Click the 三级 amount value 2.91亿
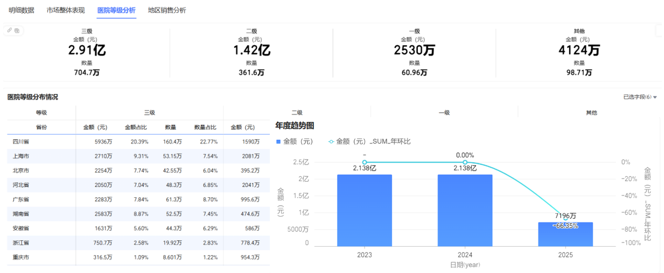 coord(87,51)
